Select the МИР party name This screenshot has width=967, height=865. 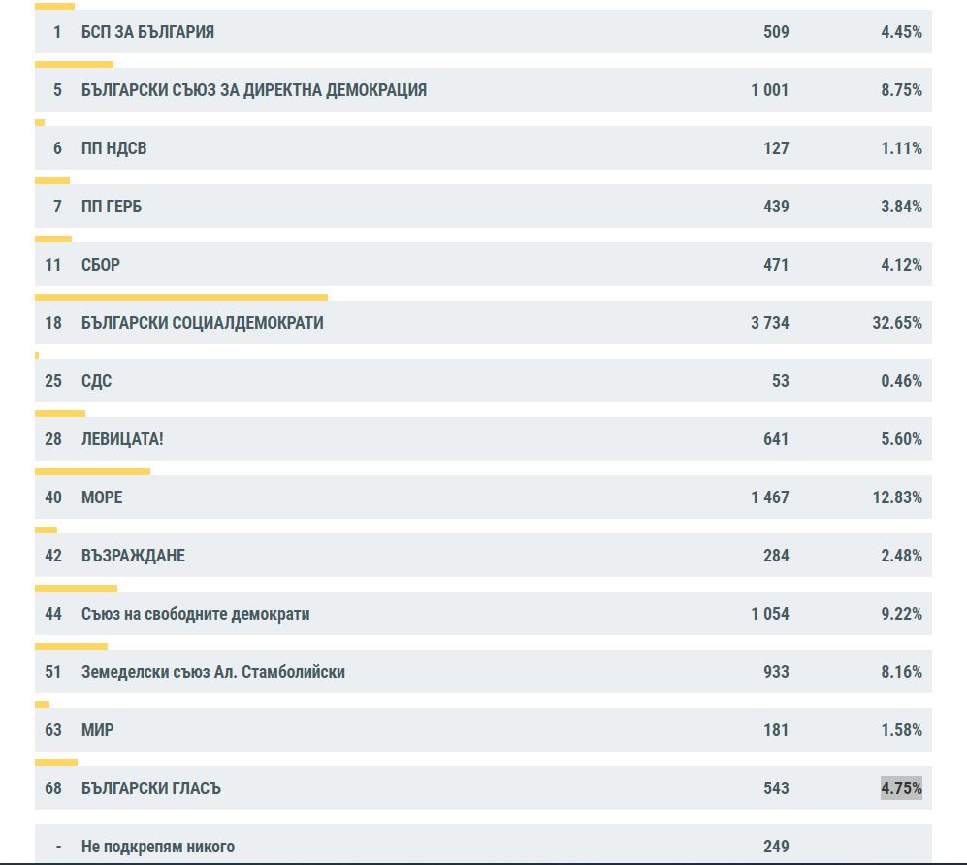click(97, 730)
